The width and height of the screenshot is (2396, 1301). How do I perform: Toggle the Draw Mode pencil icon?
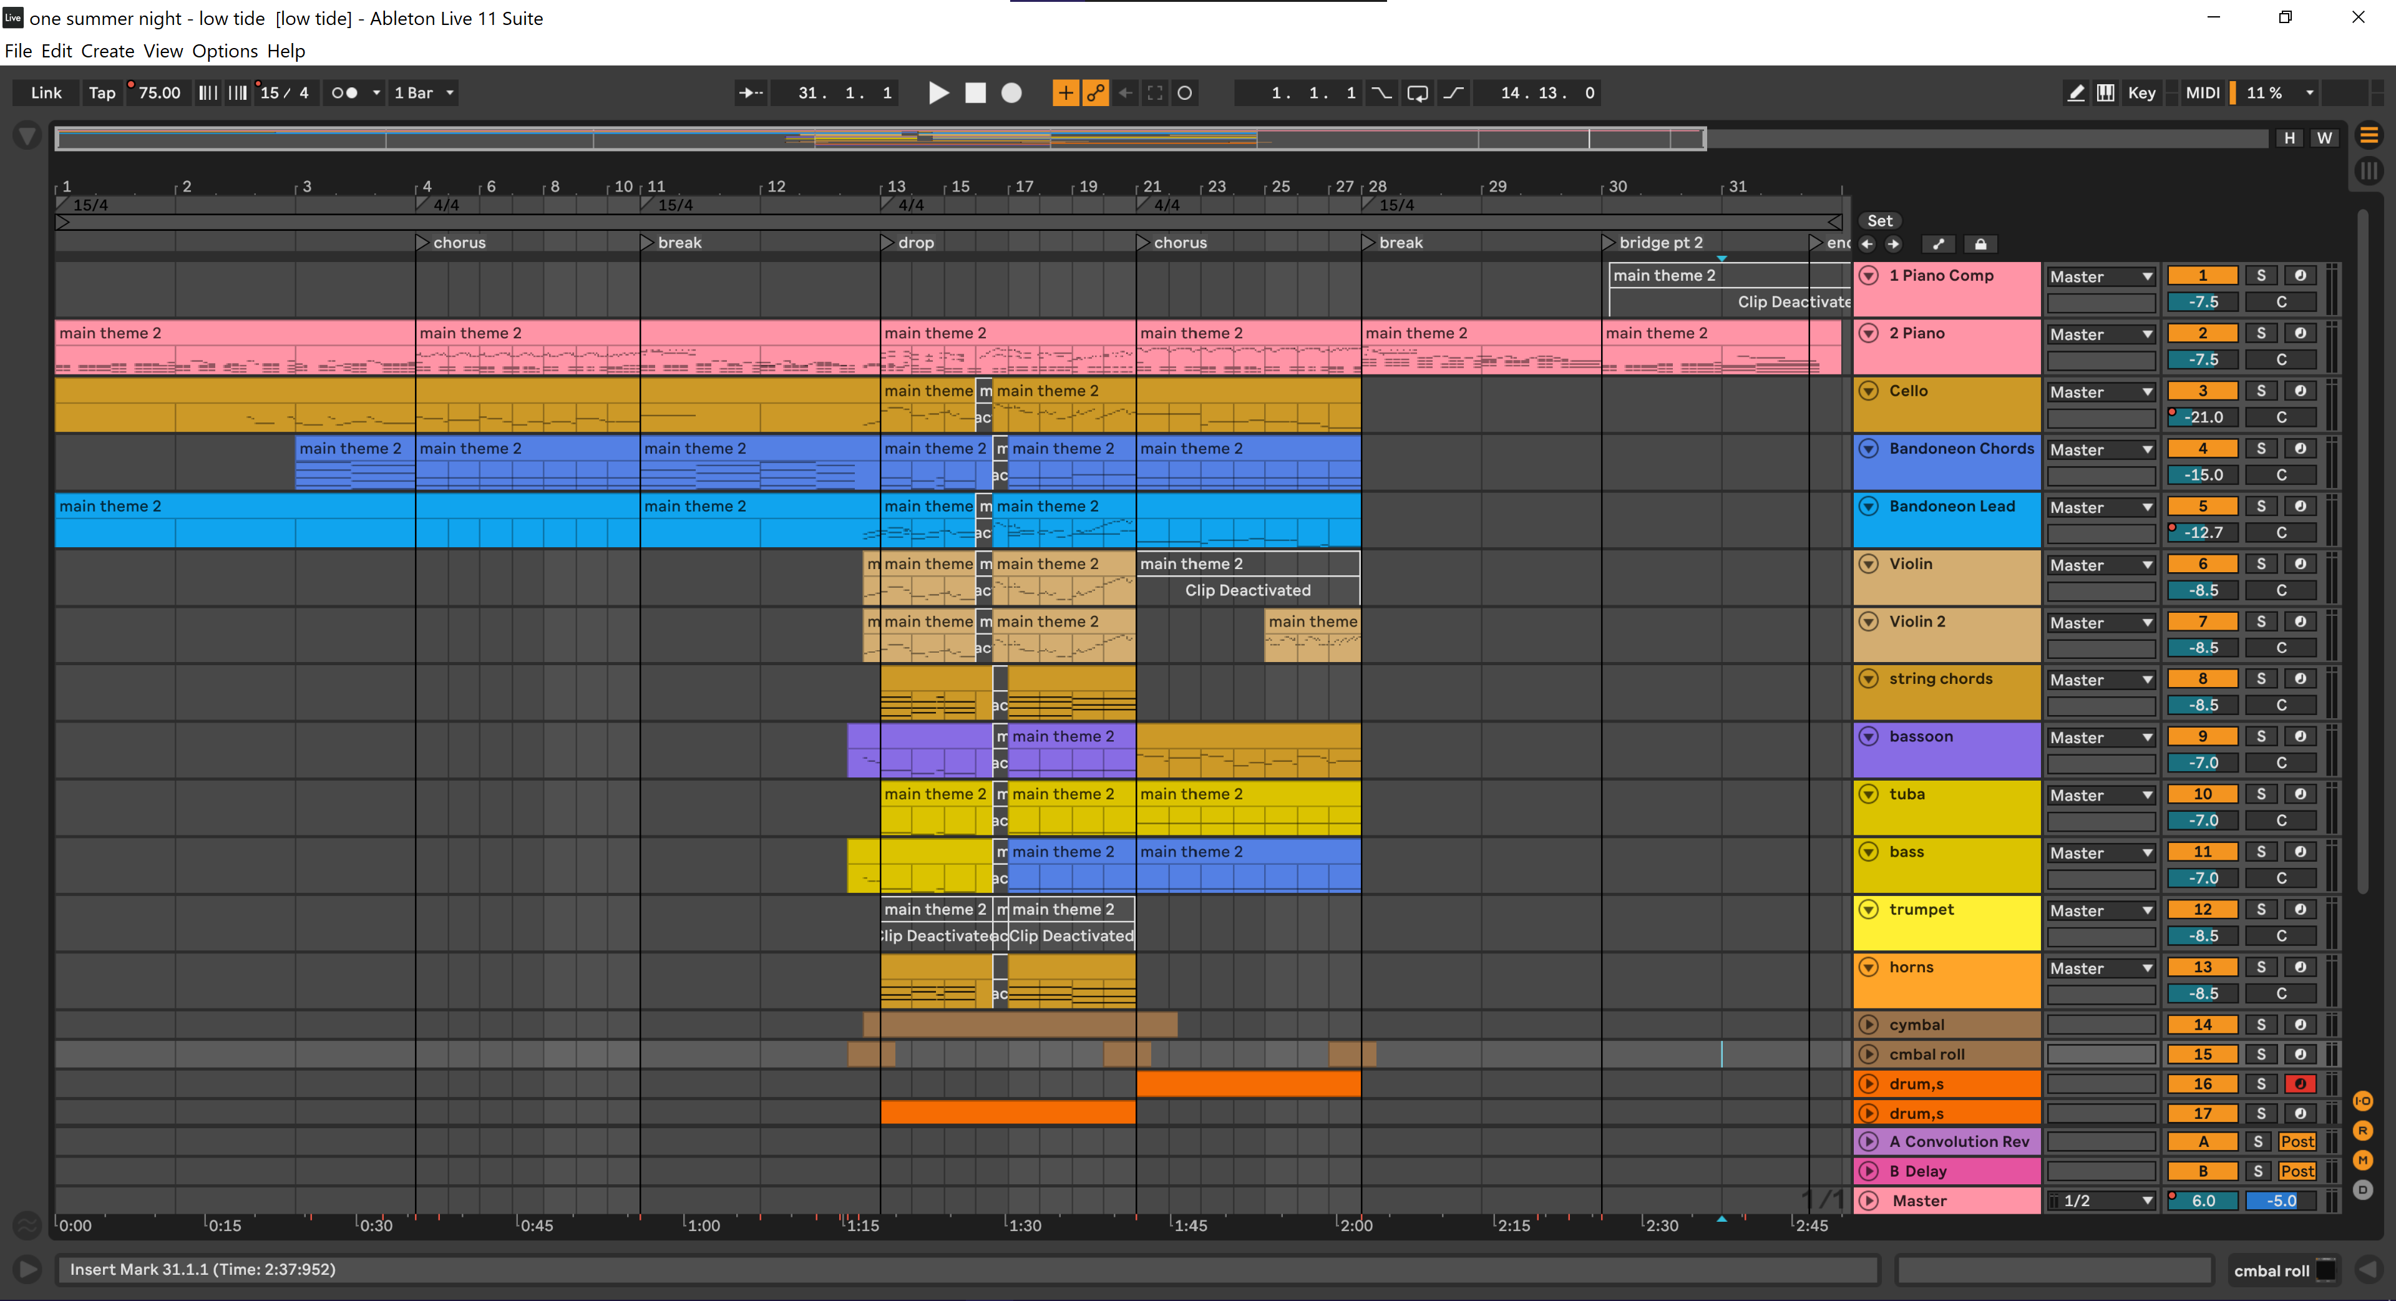pyautogui.click(x=2075, y=93)
